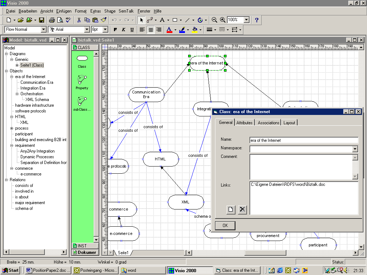Click the Windows Start button
This screenshot has height=275, width=367.
(10, 270)
